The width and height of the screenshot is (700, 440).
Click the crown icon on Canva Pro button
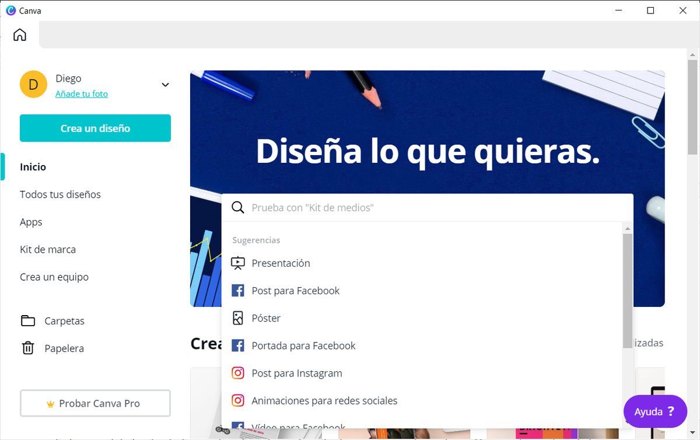coord(50,404)
